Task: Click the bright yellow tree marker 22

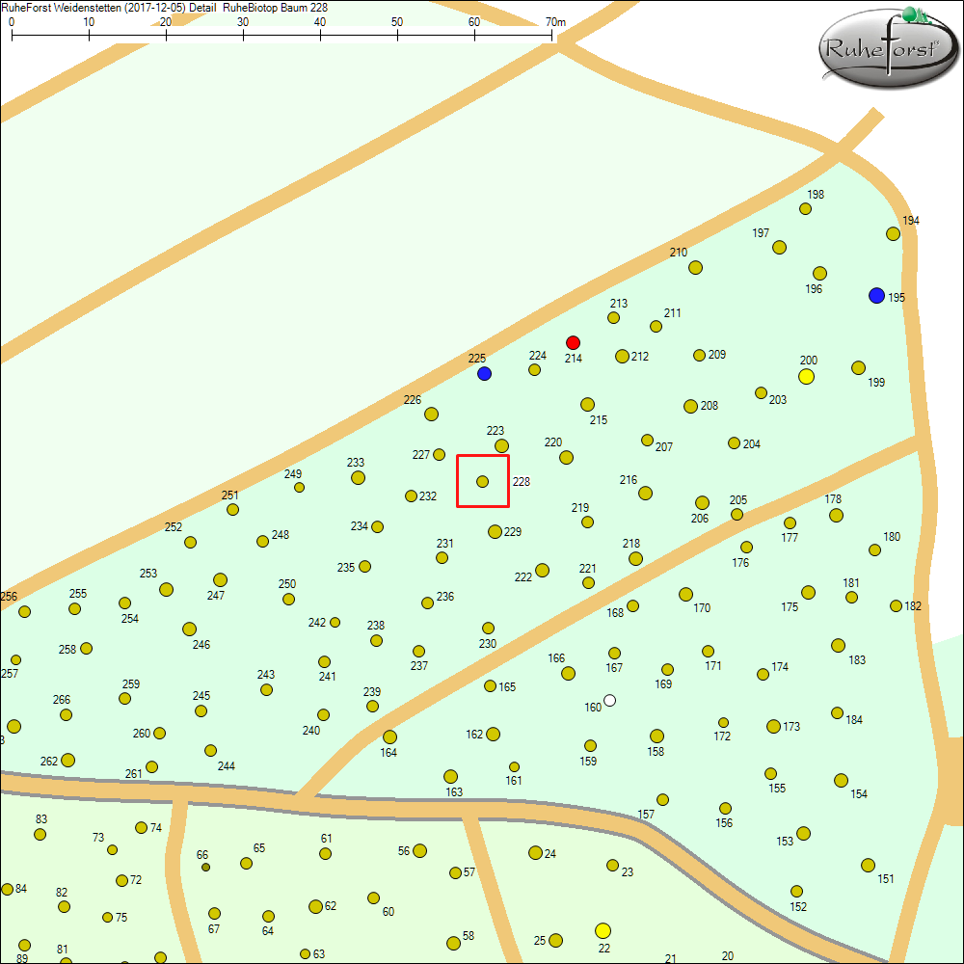Action: (602, 930)
